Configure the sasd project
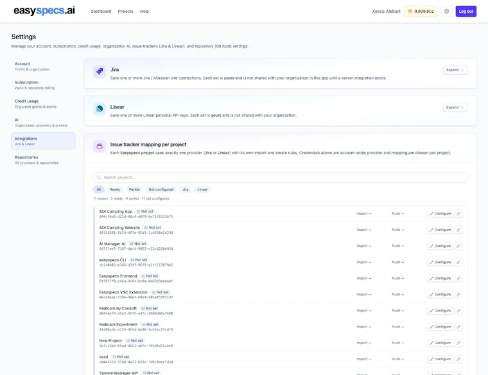The width and height of the screenshot is (488, 375). click(x=440, y=359)
